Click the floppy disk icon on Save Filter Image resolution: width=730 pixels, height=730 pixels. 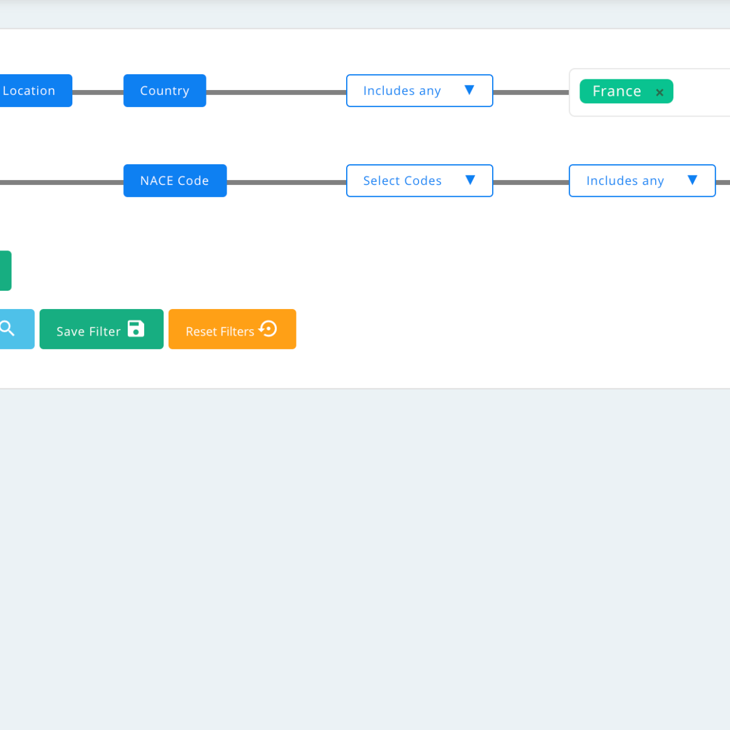(136, 329)
